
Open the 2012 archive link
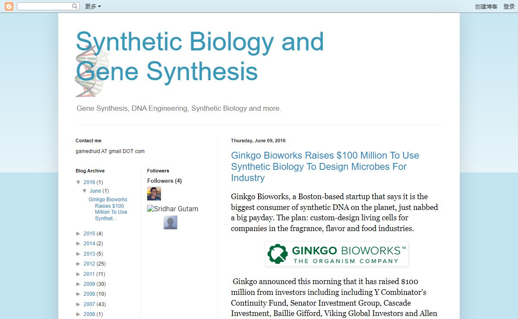pyautogui.click(x=89, y=264)
